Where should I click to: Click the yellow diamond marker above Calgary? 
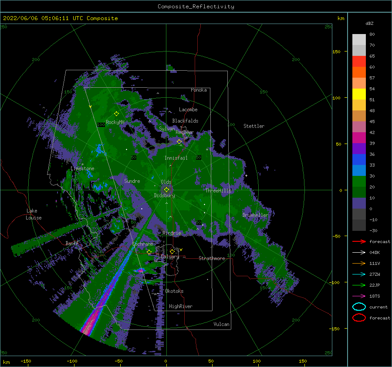pyautogui.click(x=172, y=251)
